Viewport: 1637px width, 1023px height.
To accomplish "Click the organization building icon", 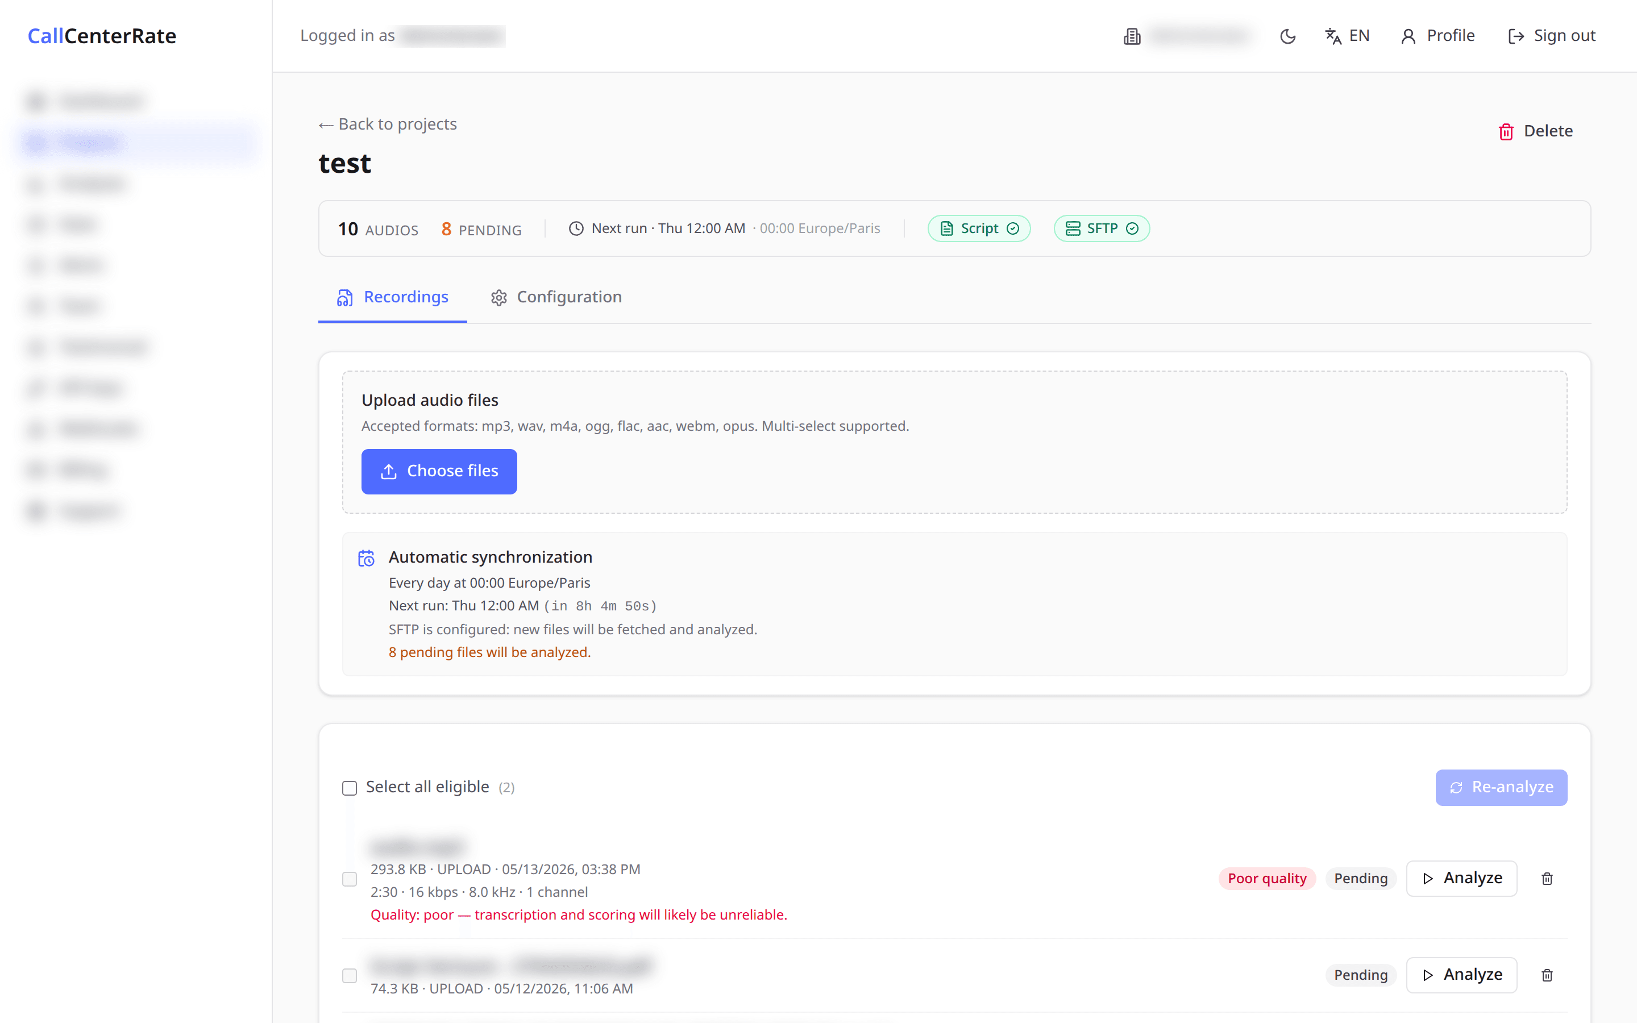I will (1132, 36).
